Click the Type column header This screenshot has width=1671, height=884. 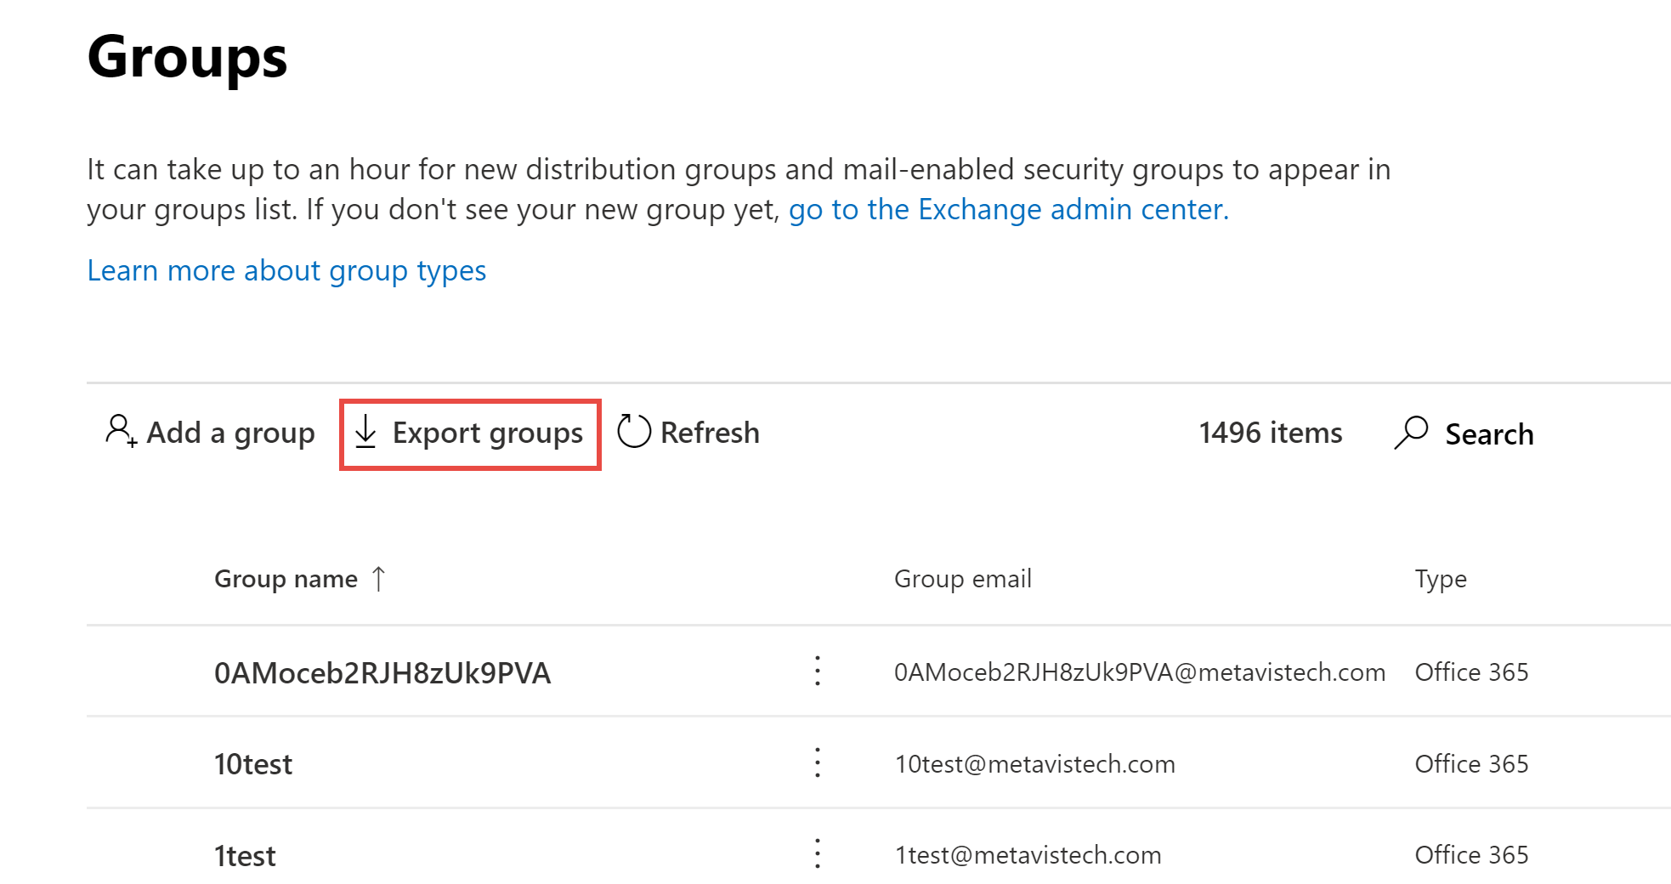pyautogui.click(x=1440, y=579)
